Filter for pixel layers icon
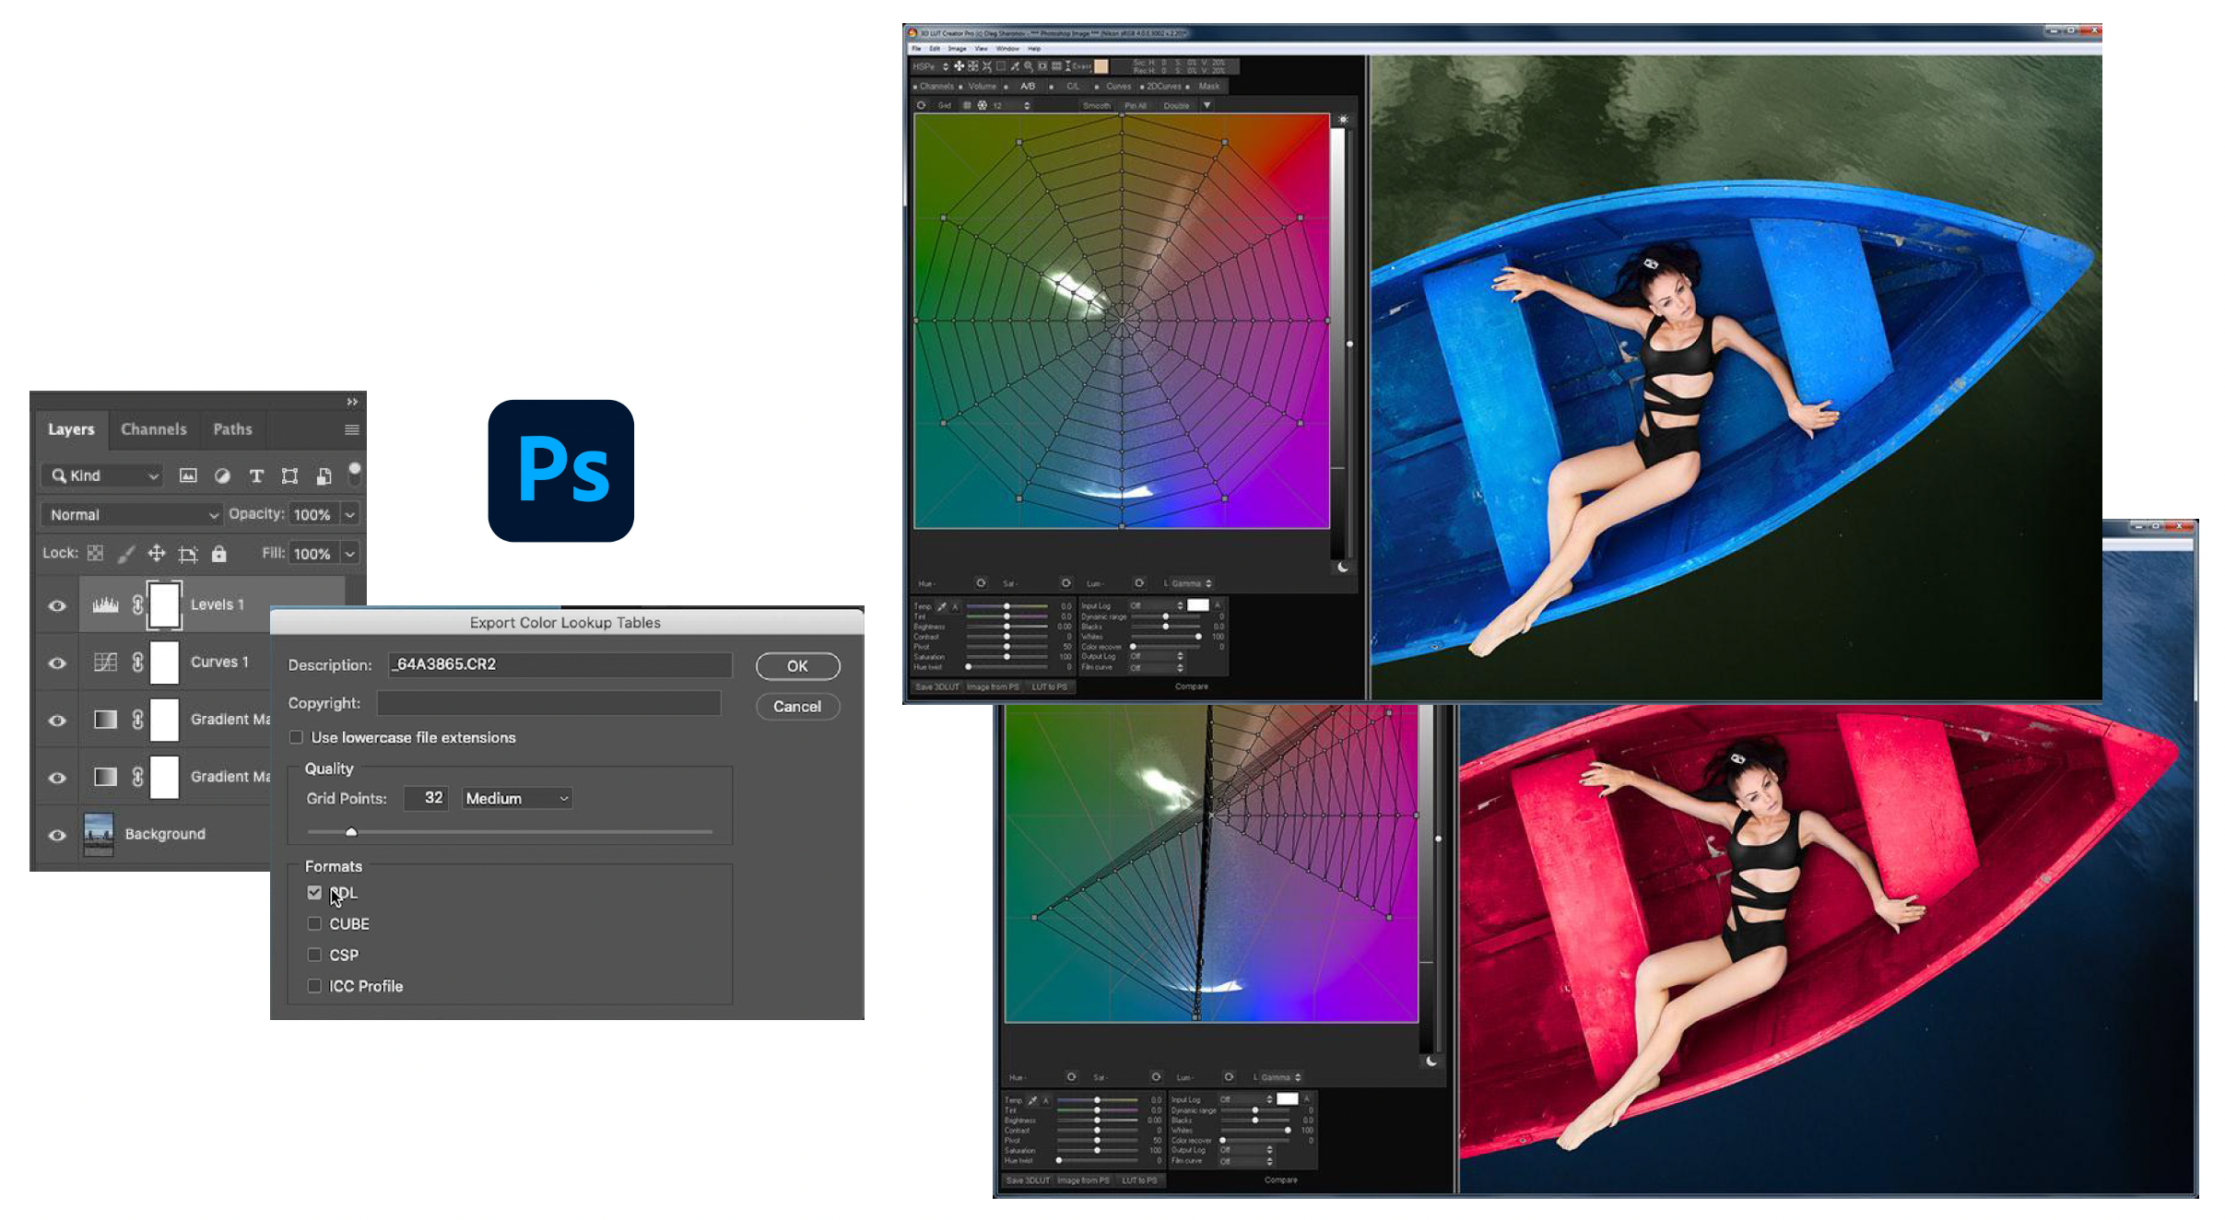 [188, 475]
